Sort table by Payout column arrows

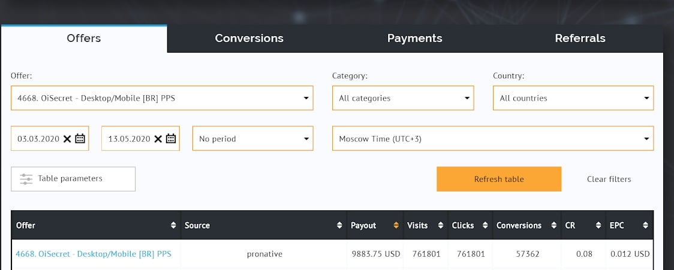coord(396,226)
